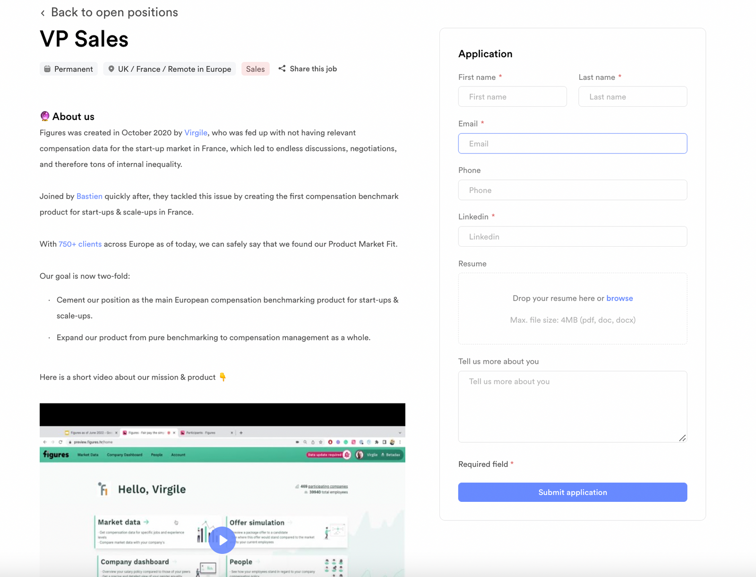The width and height of the screenshot is (756, 577).
Task: Click the share icon next to 'Share this job'
Action: pos(282,69)
